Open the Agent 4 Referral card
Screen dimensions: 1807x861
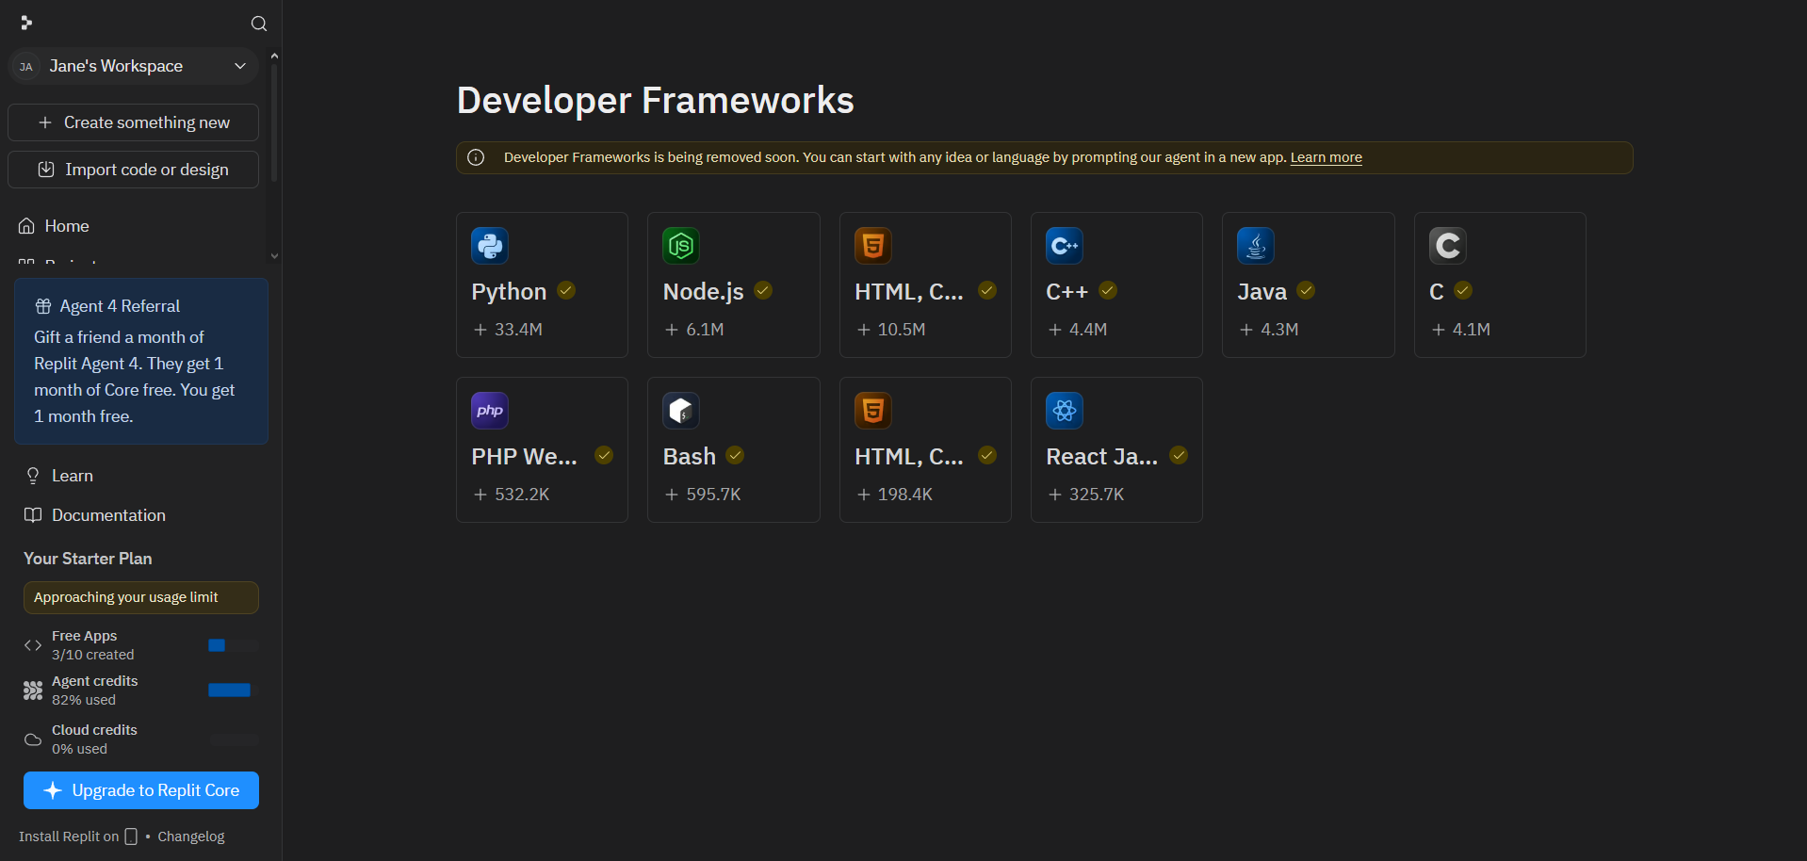(141, 361)
